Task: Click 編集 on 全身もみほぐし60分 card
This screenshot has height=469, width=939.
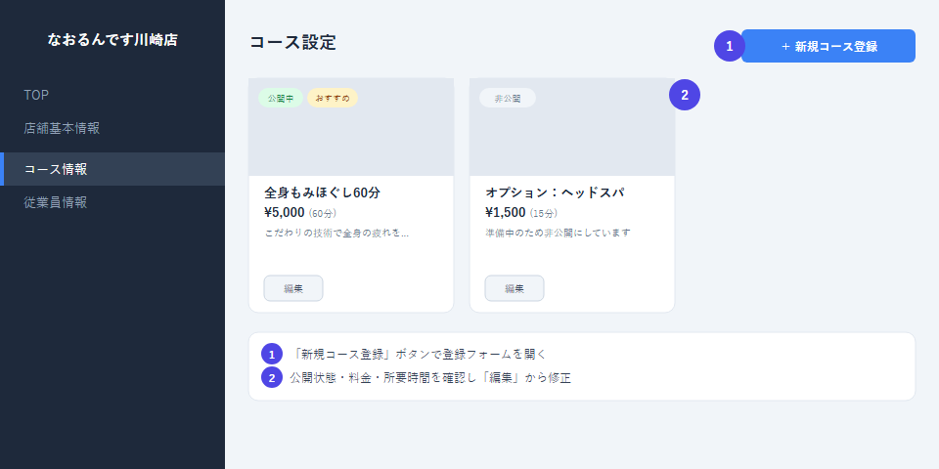Action: point(293,288)
